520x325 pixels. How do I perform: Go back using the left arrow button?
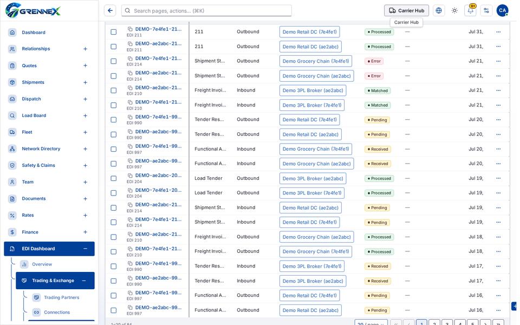[110, 11]
